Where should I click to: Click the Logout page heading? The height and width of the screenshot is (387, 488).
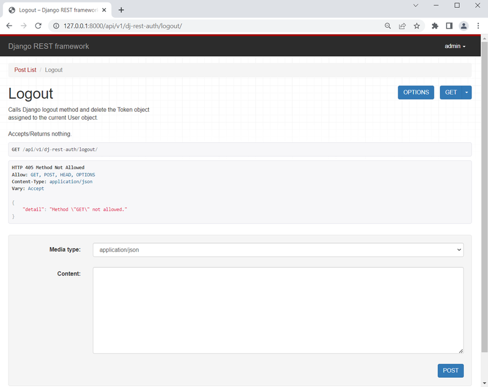coord(30,93)
